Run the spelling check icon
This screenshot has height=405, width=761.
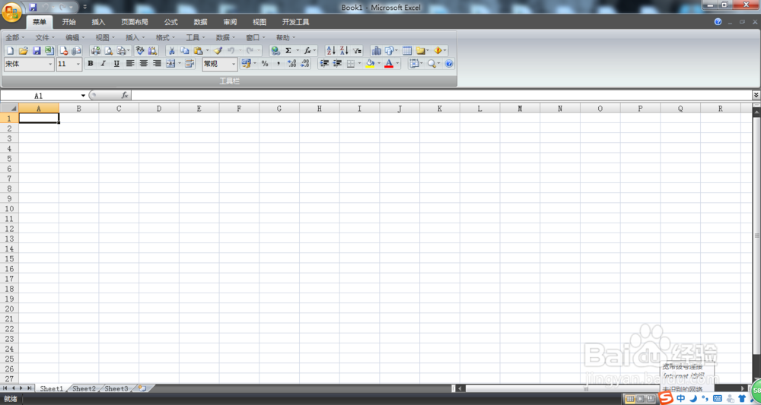point(140,50)
